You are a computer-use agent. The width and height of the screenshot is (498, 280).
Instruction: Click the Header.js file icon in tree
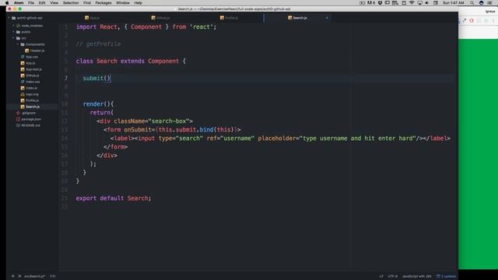point(27,51)
